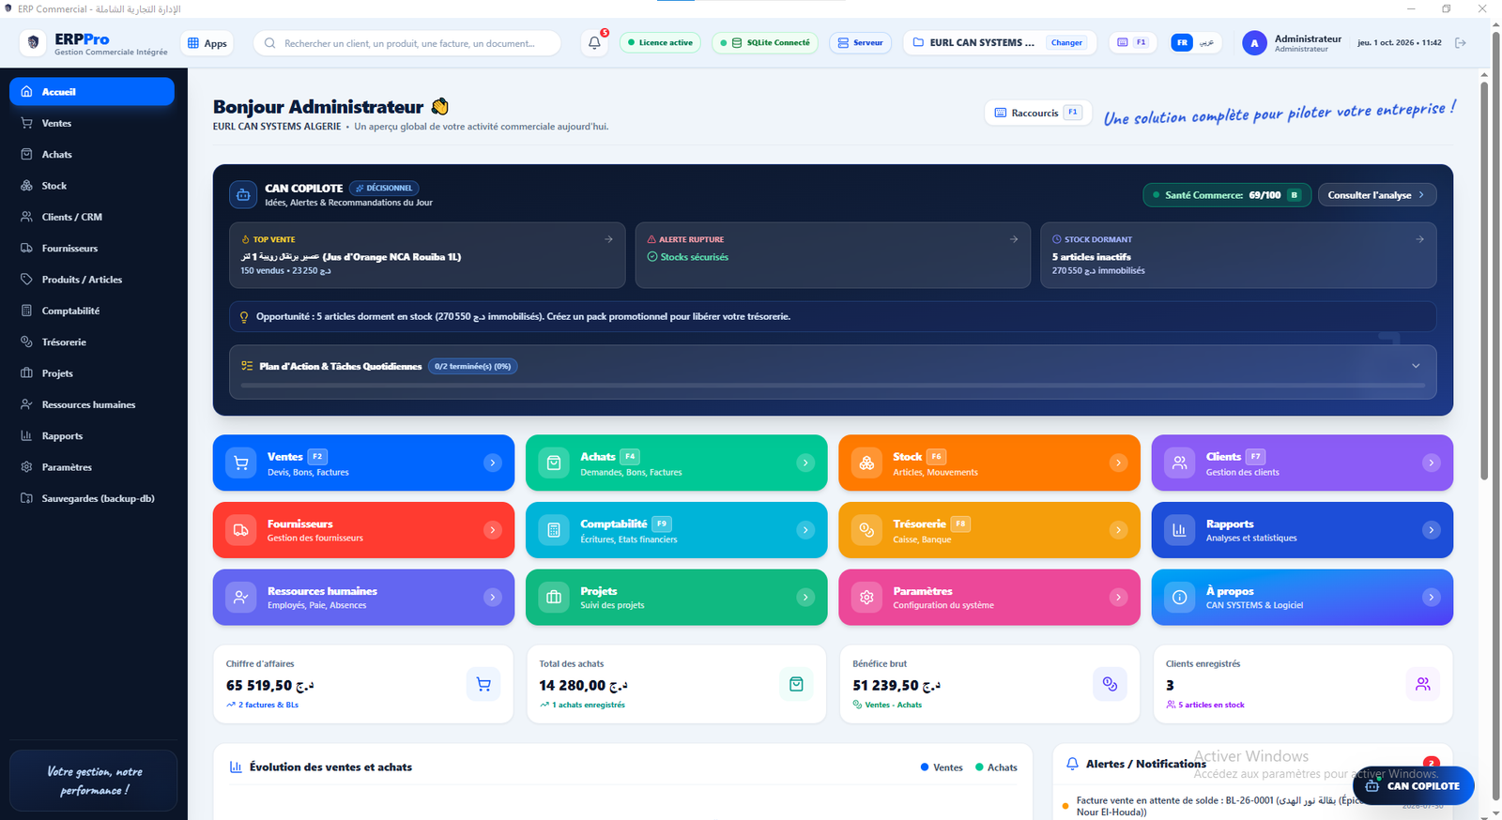Viewport: 1502px width, 820px height.
Task: Click the CAN COPILOTE robot icon
Action: point(243,195)
